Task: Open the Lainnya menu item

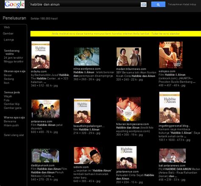Action: click(x=8, y=40)
